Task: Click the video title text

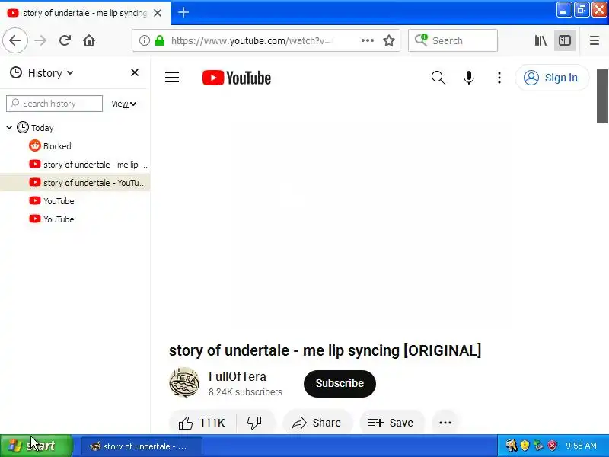Action: tap(325, 350)
